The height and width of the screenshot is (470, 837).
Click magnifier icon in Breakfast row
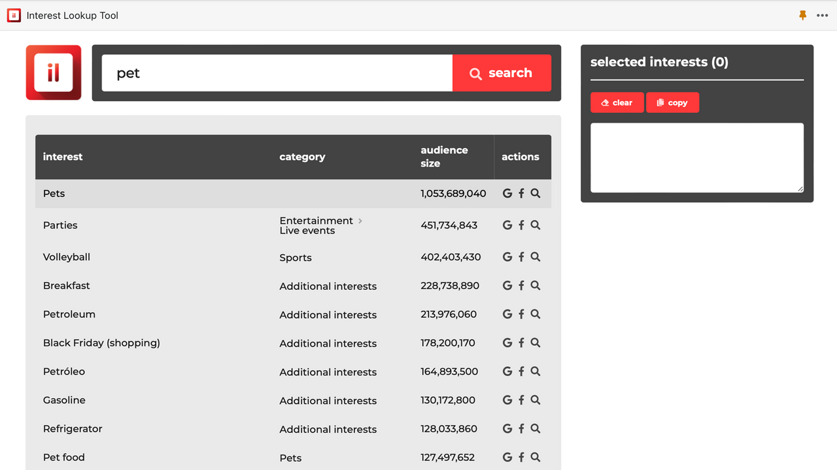(x=536, y=286)
